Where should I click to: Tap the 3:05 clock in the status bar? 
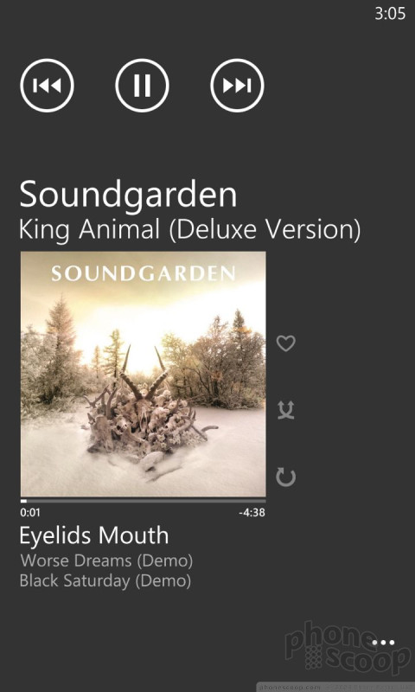point(390,14)
